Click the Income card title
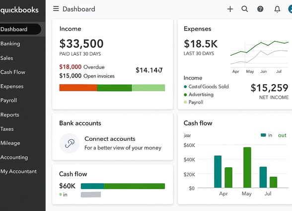The height and width of the screenshot is (211, 292). tap(70, 29)
